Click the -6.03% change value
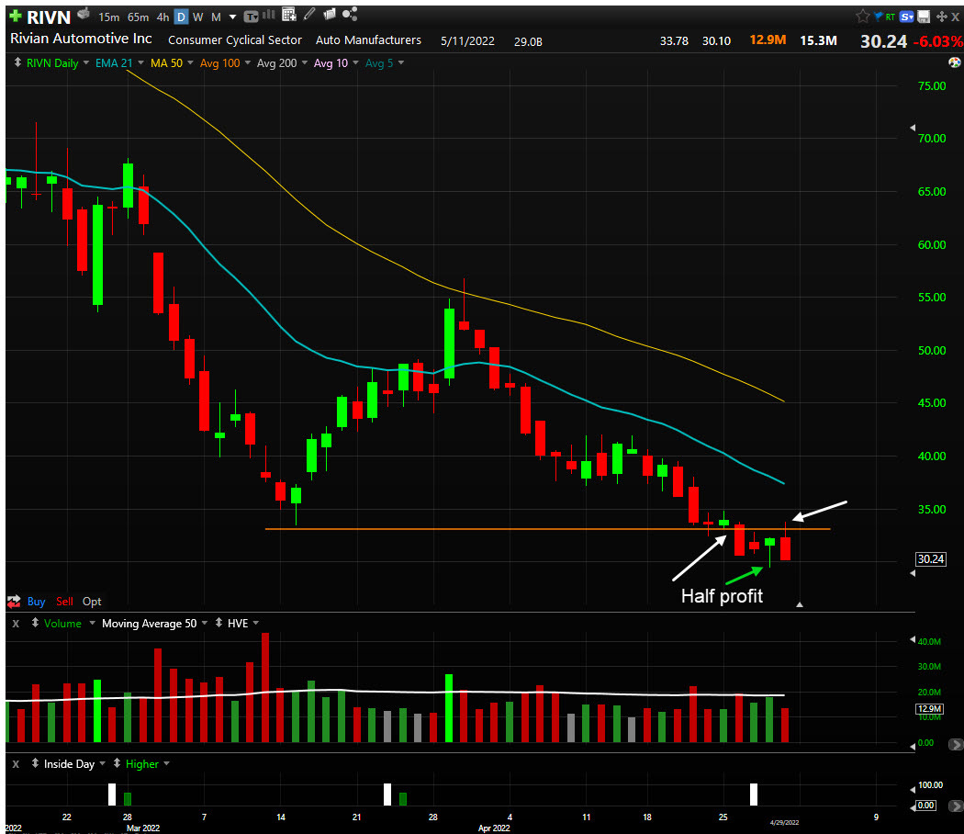964x834 pixels. [937, 42]
